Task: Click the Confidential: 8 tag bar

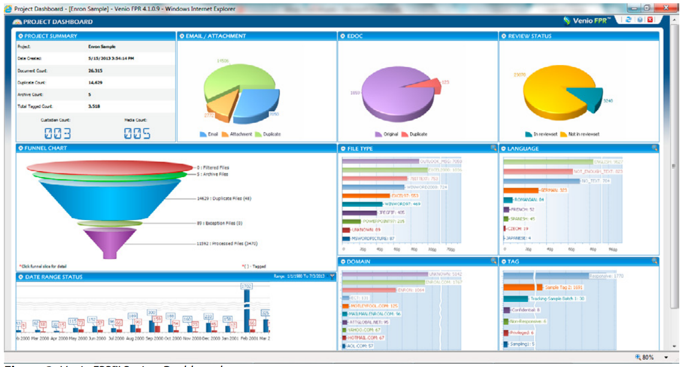Action: coord(506,310)
